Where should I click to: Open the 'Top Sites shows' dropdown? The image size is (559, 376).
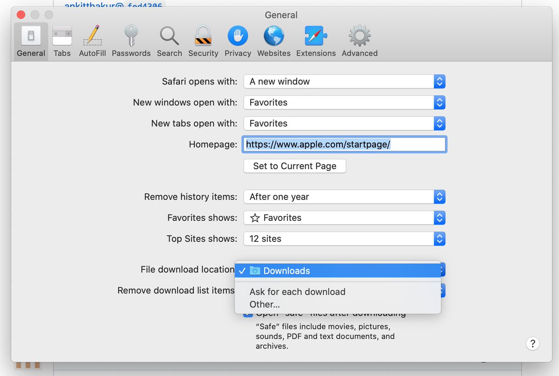point(345,239)
